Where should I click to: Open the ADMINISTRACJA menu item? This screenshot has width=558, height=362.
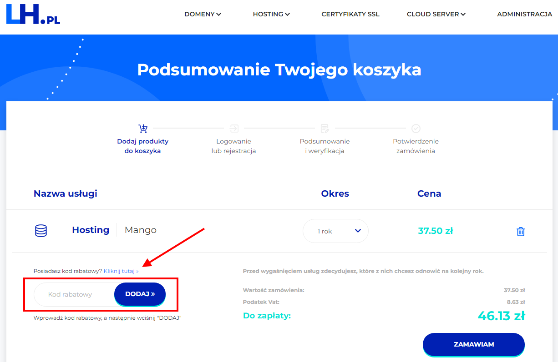click(524, 14)
